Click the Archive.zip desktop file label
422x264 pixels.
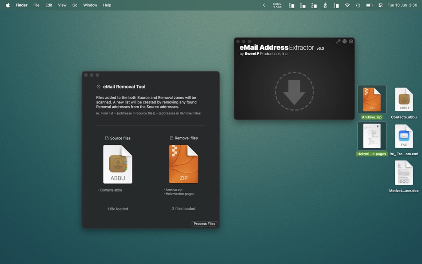(x=372, y=117)
